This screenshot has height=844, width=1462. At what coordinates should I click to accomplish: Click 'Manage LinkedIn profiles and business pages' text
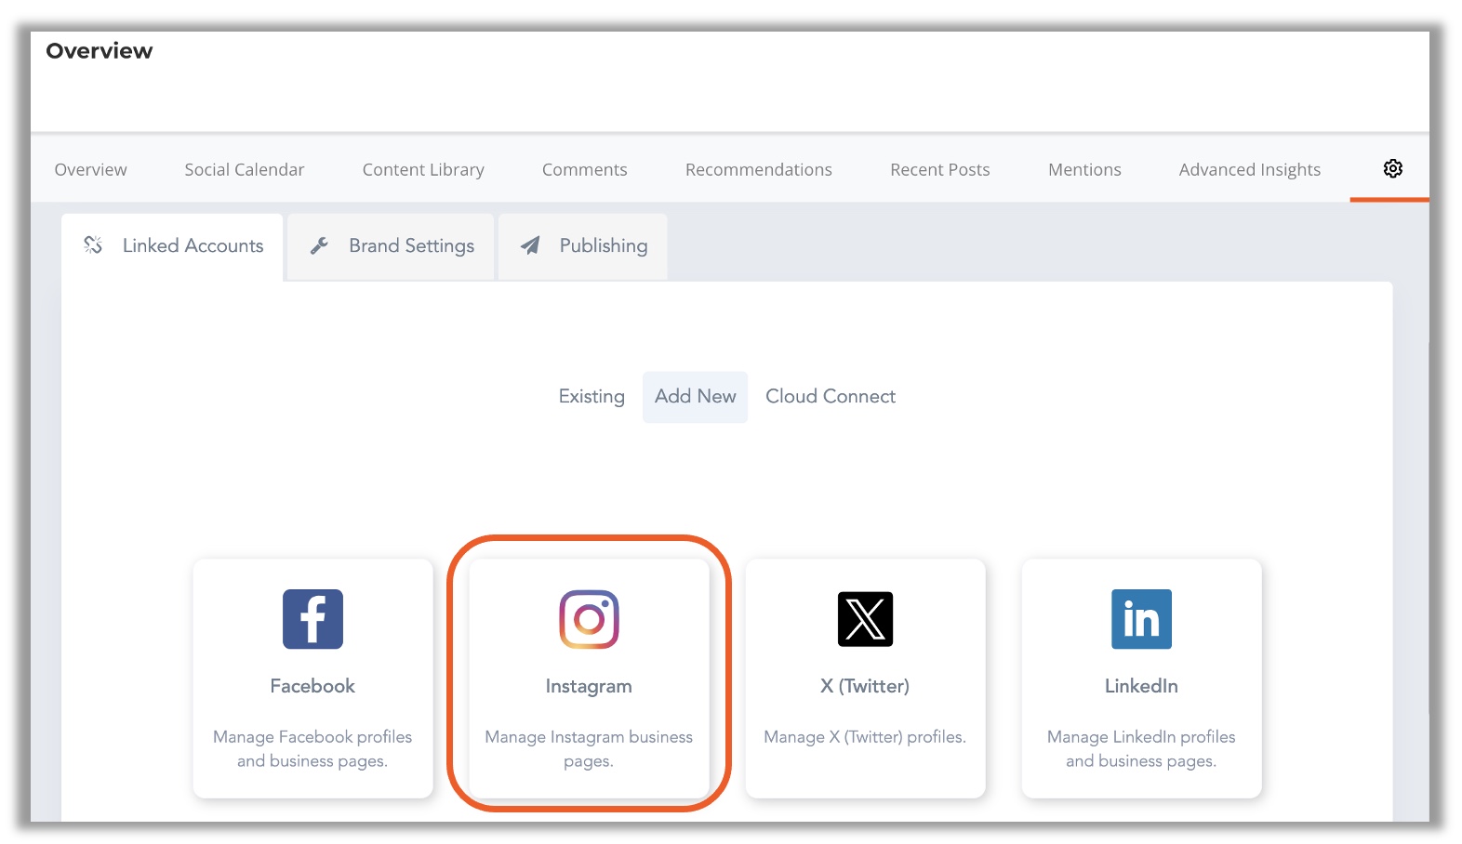click(x=1141, y=748)
